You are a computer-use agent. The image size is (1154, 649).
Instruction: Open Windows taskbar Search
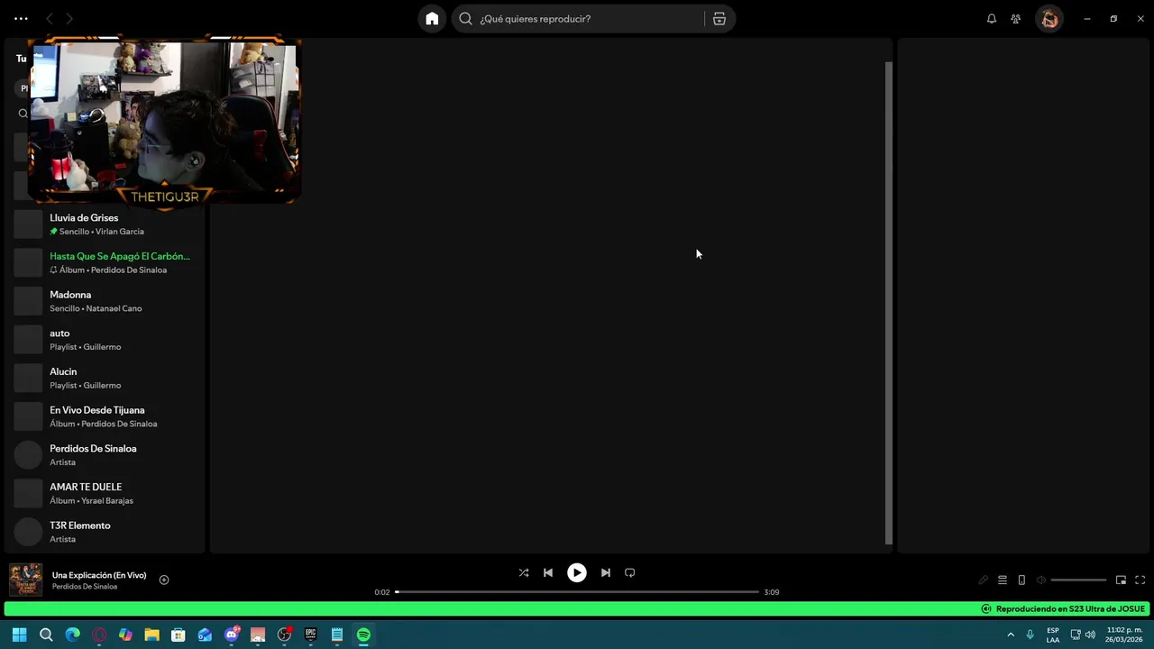pyautogui.click(x=46, y=635)
